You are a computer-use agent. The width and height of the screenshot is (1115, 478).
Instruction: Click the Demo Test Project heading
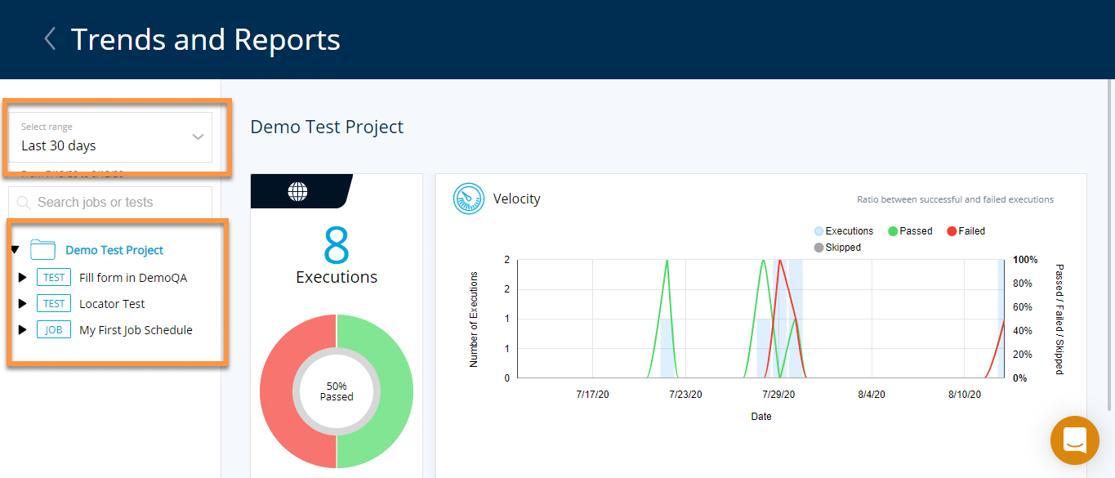[x=327, y=127]
